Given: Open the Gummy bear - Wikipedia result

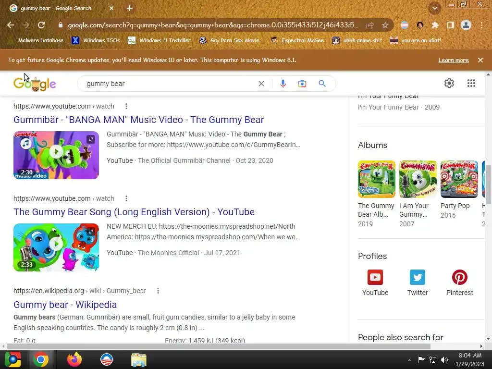Looking at the screenshot, I should click(65, 305).
